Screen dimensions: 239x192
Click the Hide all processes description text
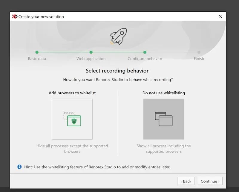click(72, 149)
